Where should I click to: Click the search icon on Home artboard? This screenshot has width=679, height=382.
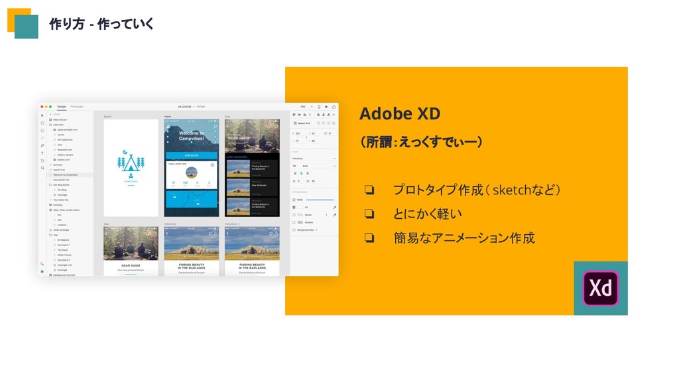click(216, 127)
